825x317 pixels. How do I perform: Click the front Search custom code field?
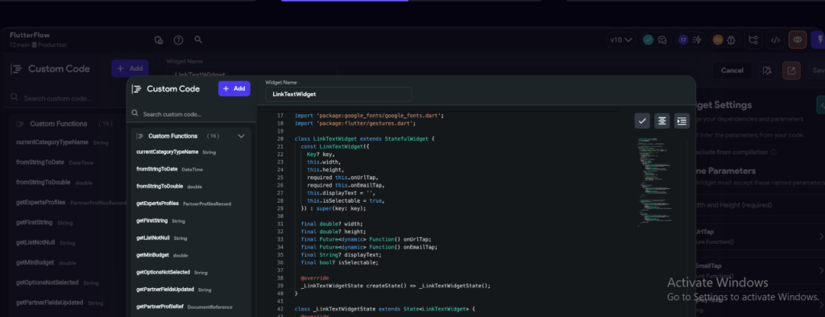(x=191, y=114)
